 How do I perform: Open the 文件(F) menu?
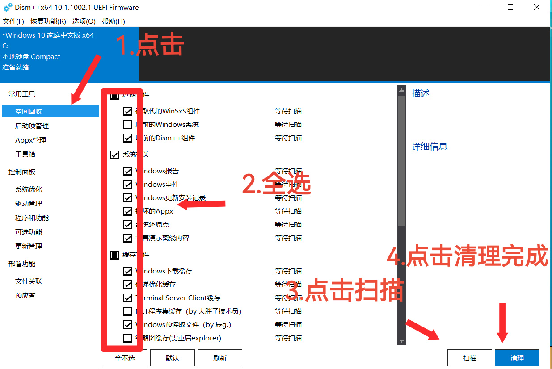point(13,21)
